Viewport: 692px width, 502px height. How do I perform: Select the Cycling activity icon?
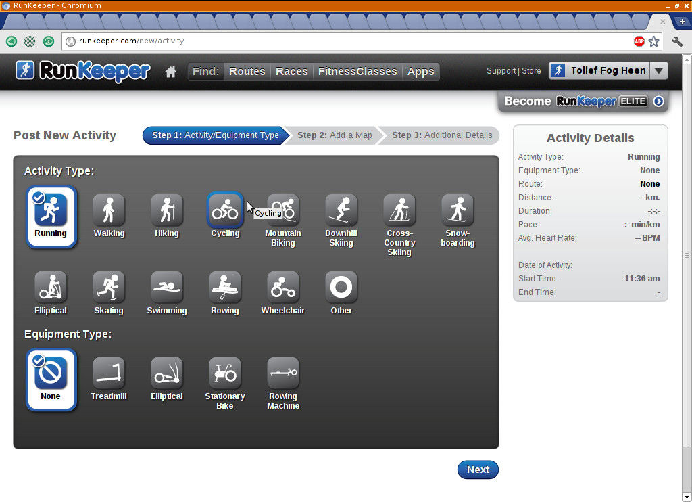[x=225, y=210]
